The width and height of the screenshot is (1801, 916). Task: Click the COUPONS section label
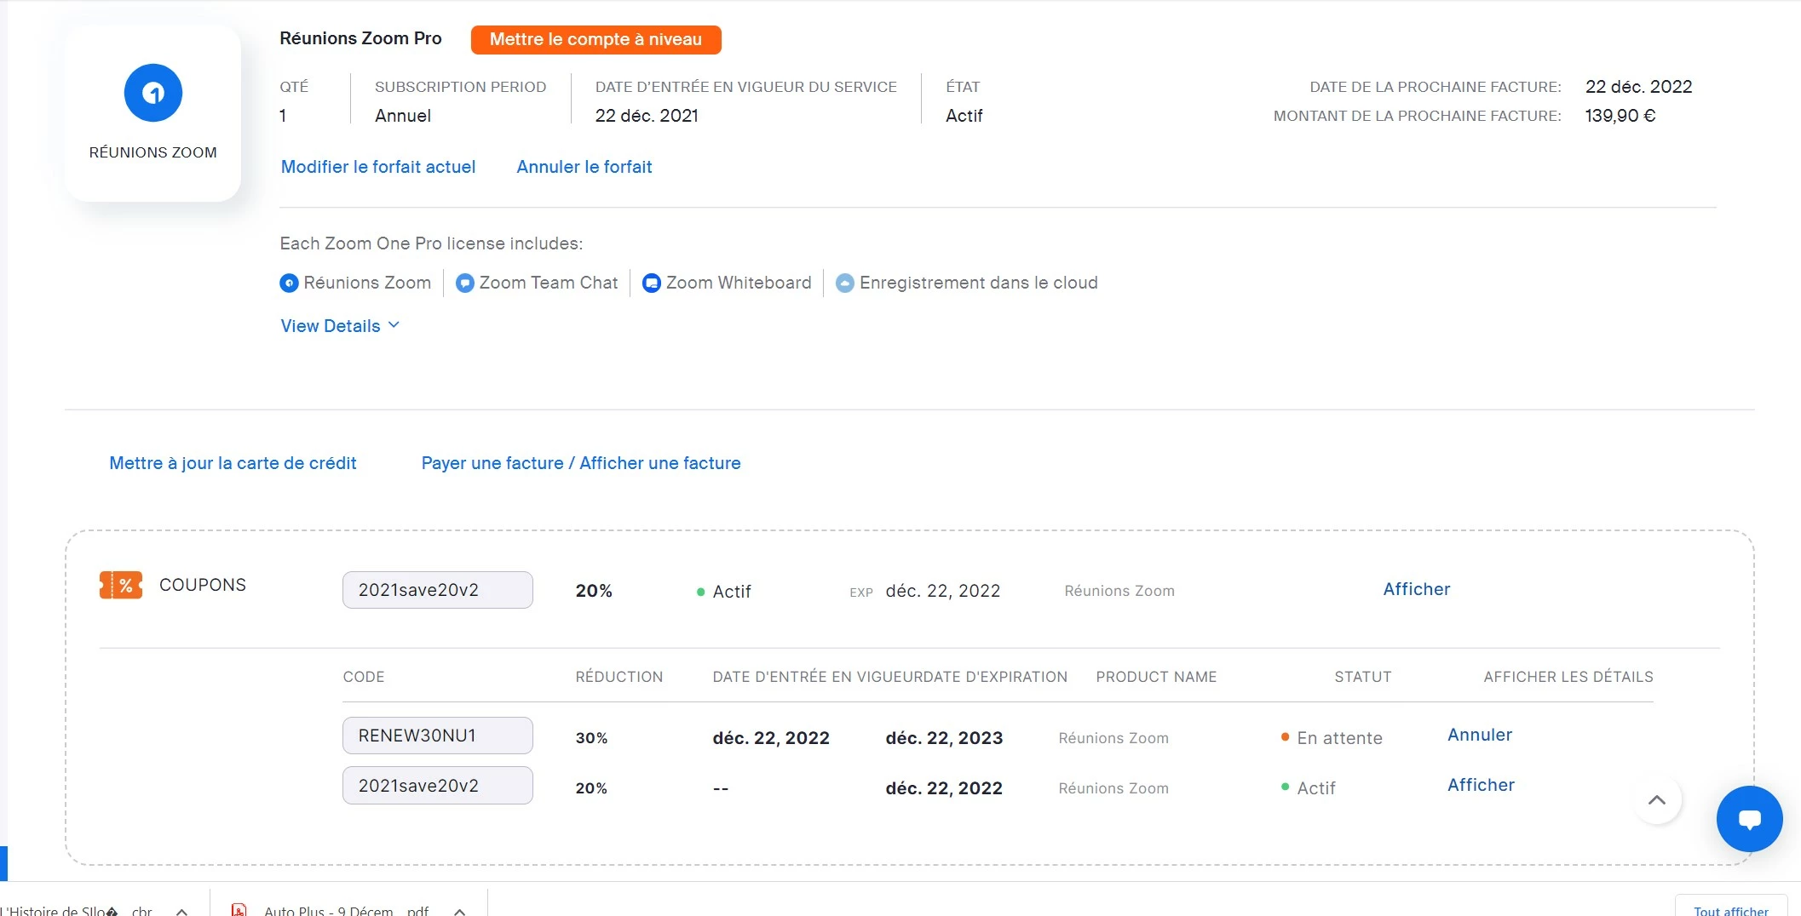tap(203, 585)
